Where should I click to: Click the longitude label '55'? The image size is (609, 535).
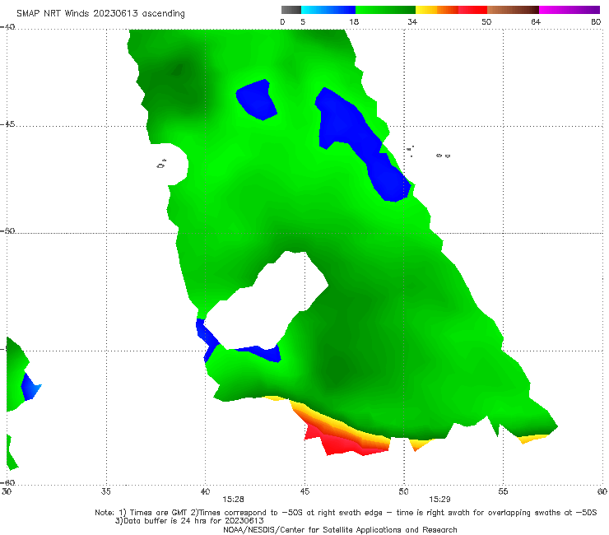point(503,491)
